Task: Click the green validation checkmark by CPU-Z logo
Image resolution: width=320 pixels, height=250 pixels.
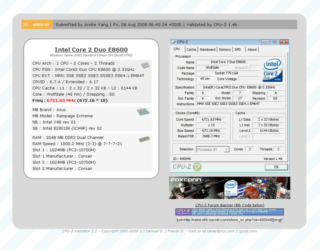Action: (197, 167)
